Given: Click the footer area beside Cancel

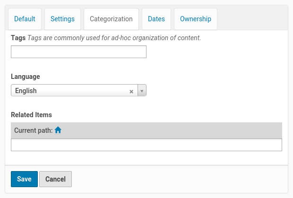Looking at the screenshot, I should coord(180,179).
